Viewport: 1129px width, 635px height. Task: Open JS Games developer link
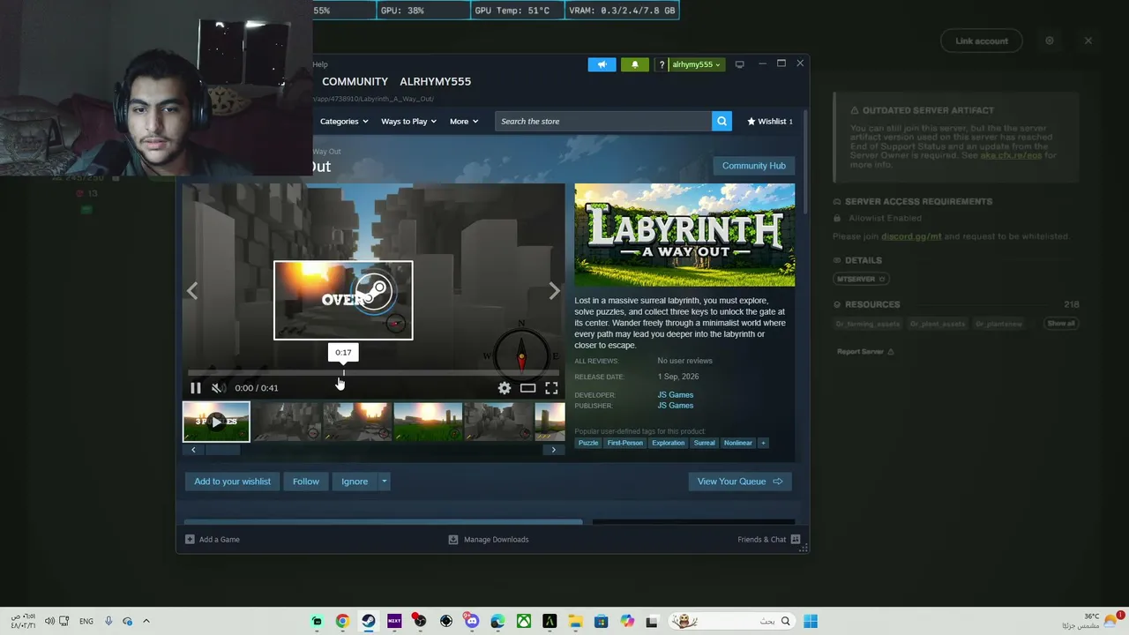(676, 395)
